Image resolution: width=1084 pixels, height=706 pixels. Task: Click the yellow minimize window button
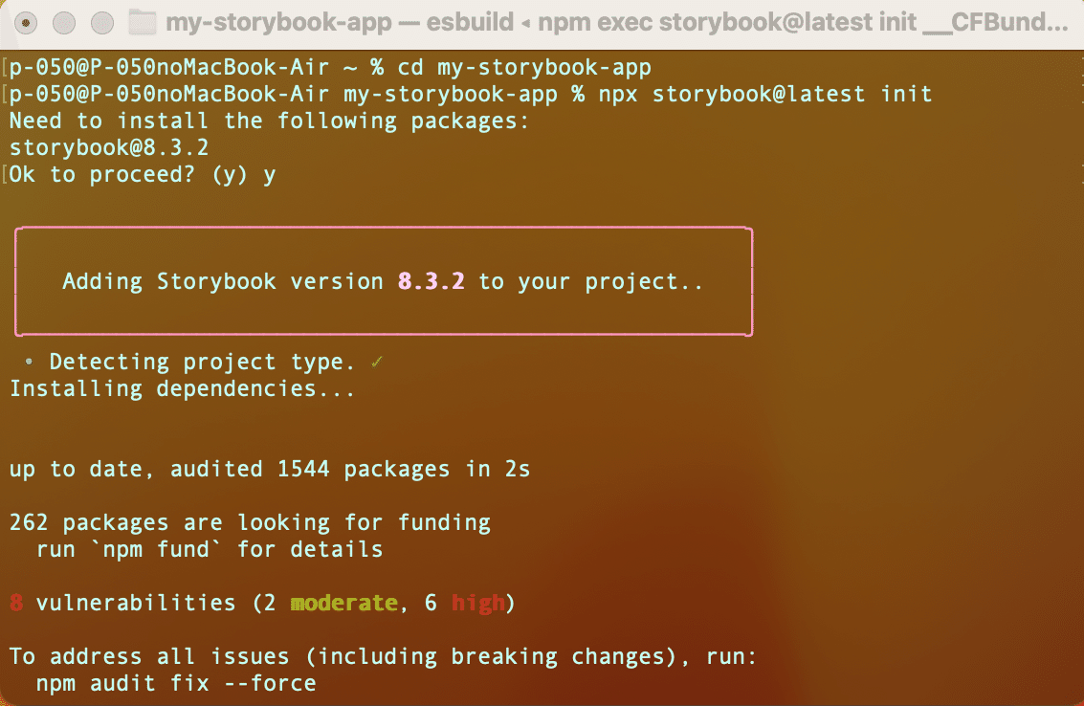(x=64, y=23)
